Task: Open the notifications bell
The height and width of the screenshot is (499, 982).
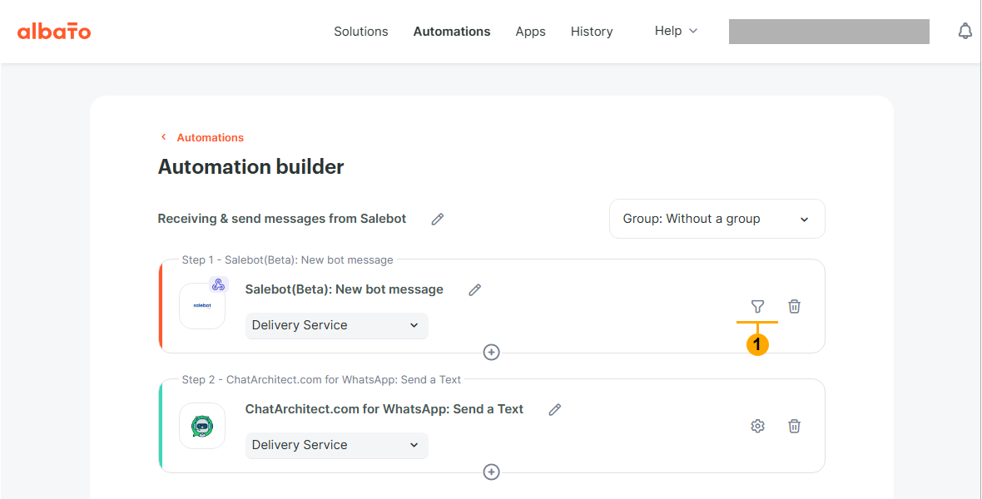Action: 965,32
